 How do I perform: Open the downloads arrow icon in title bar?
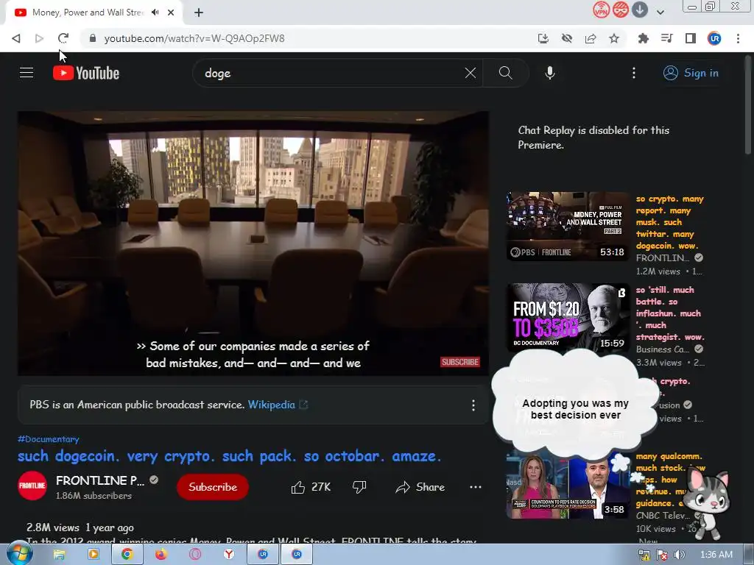click(640, 10)
